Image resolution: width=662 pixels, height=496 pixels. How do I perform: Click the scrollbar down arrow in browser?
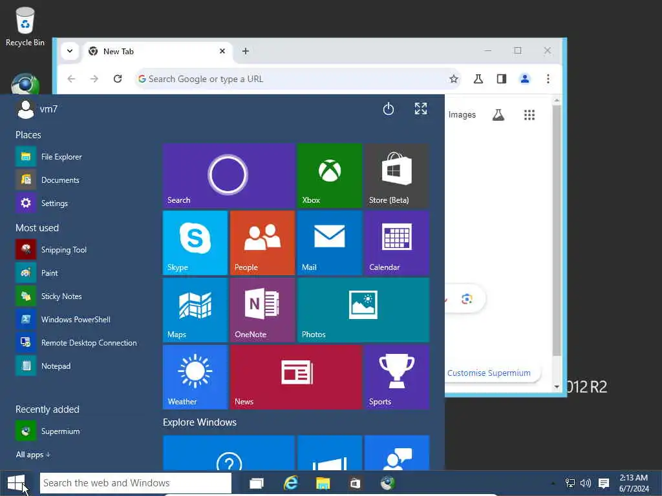pyautogui.click(x=557, y=387)
